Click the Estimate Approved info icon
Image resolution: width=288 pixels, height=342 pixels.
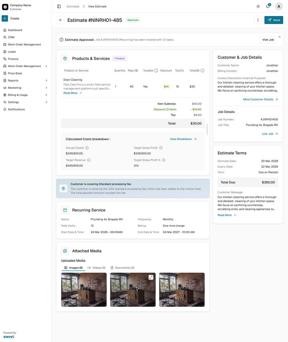pos(62,40)
